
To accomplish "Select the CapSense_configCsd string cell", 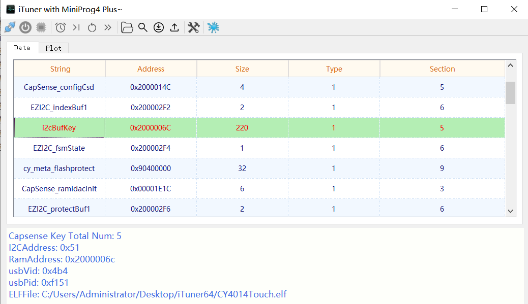I will tap(60, 87).
